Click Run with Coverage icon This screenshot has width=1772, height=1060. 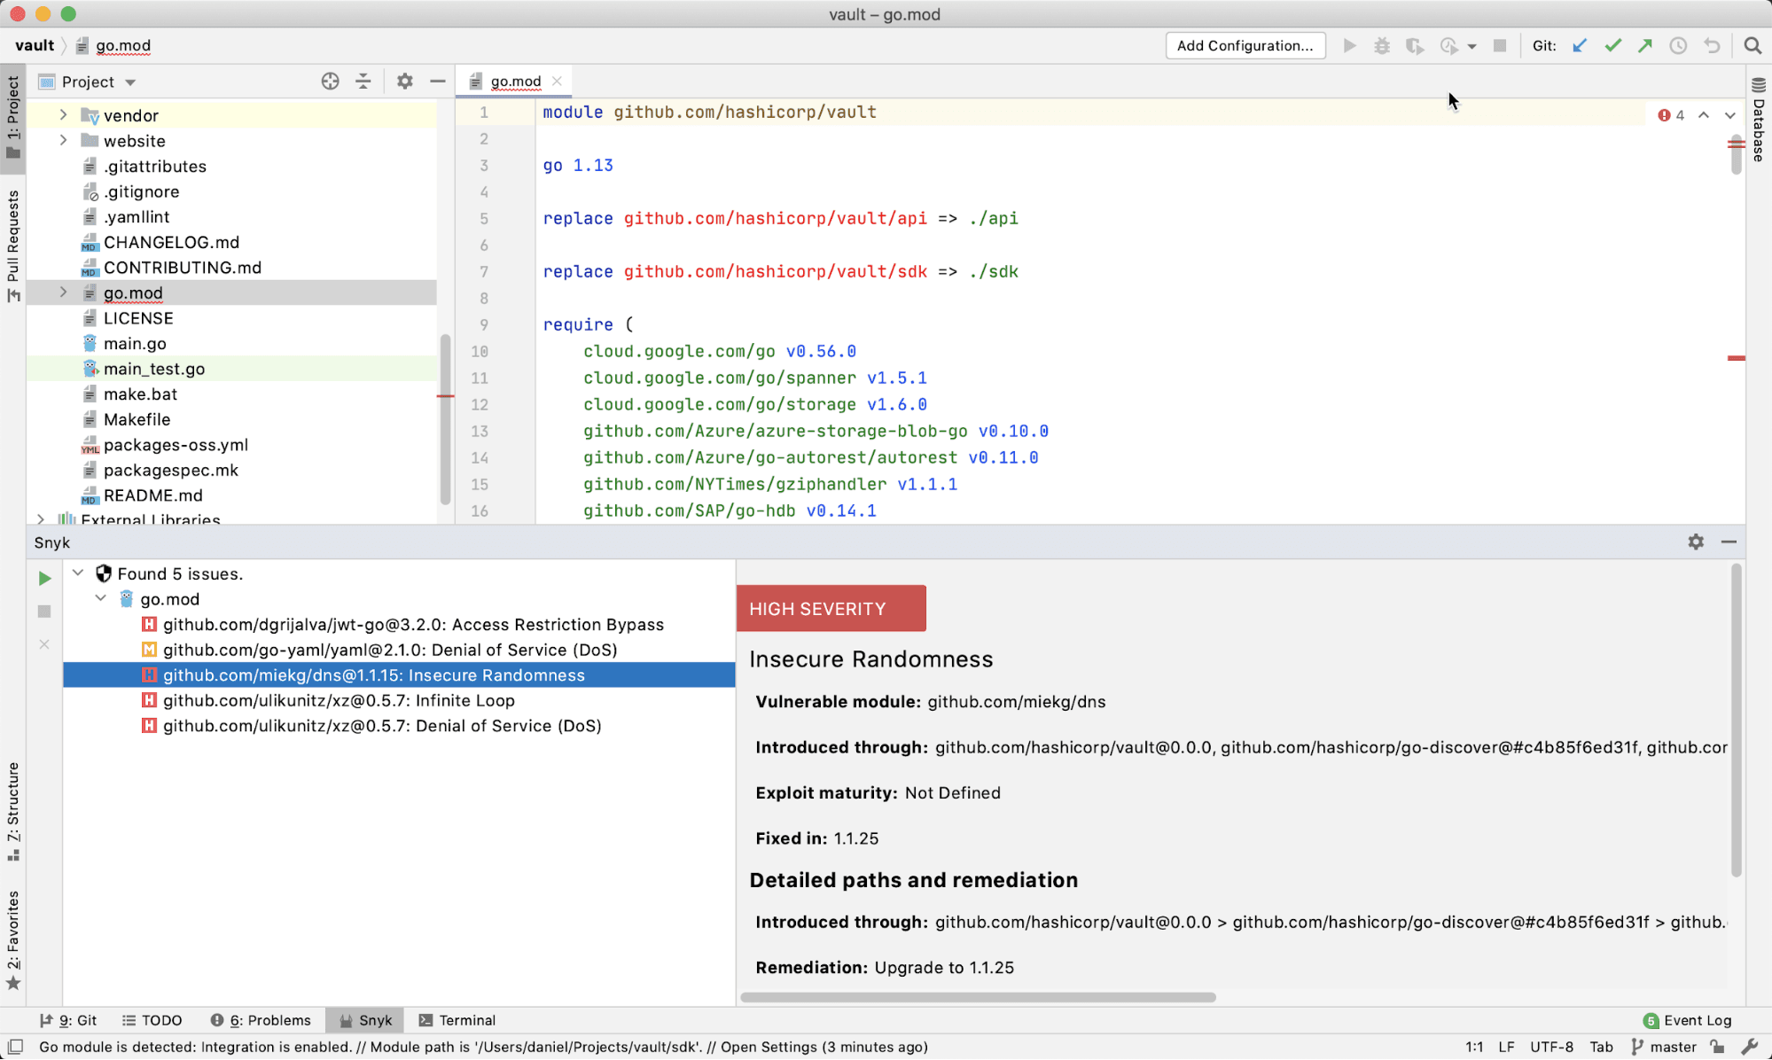[1415, 45]
